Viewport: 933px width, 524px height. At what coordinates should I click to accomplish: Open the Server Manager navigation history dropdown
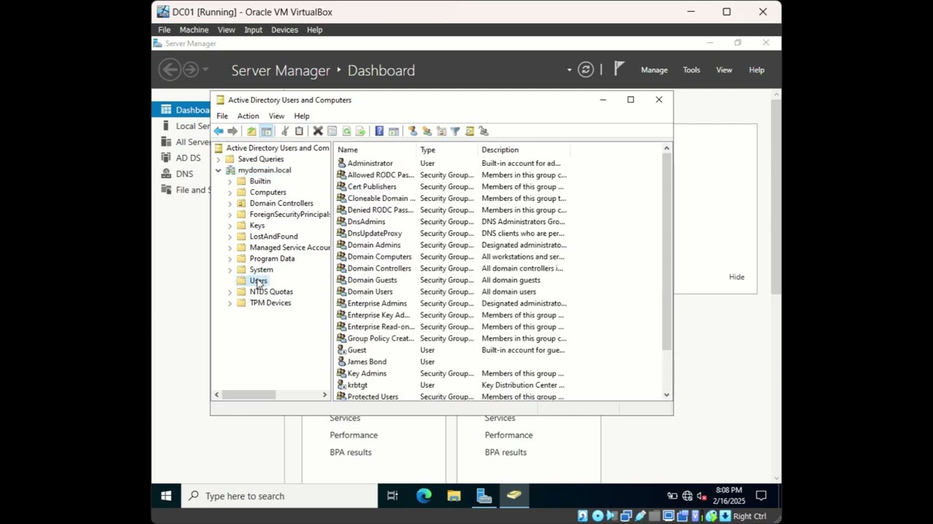206,70
